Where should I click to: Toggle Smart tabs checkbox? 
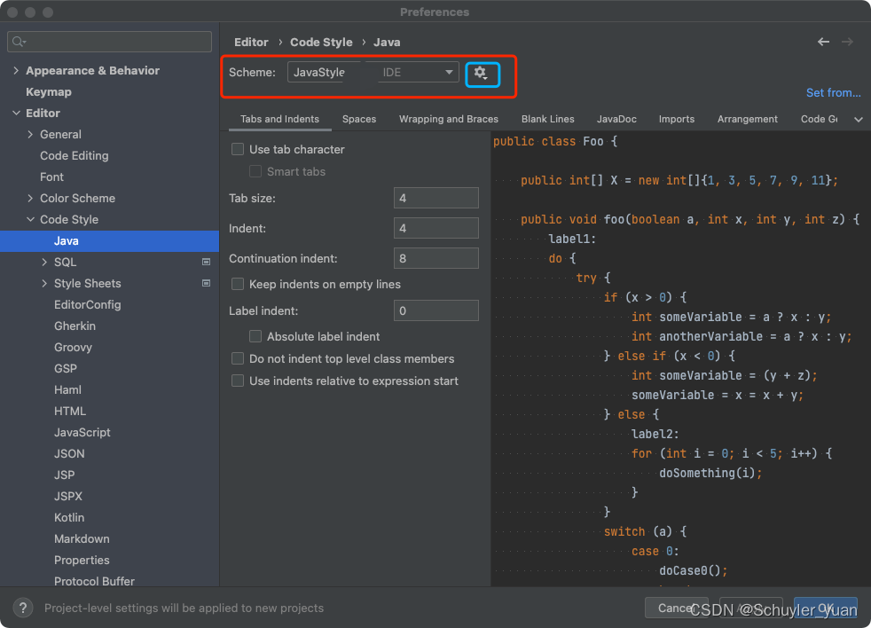(x=255, y=171)
